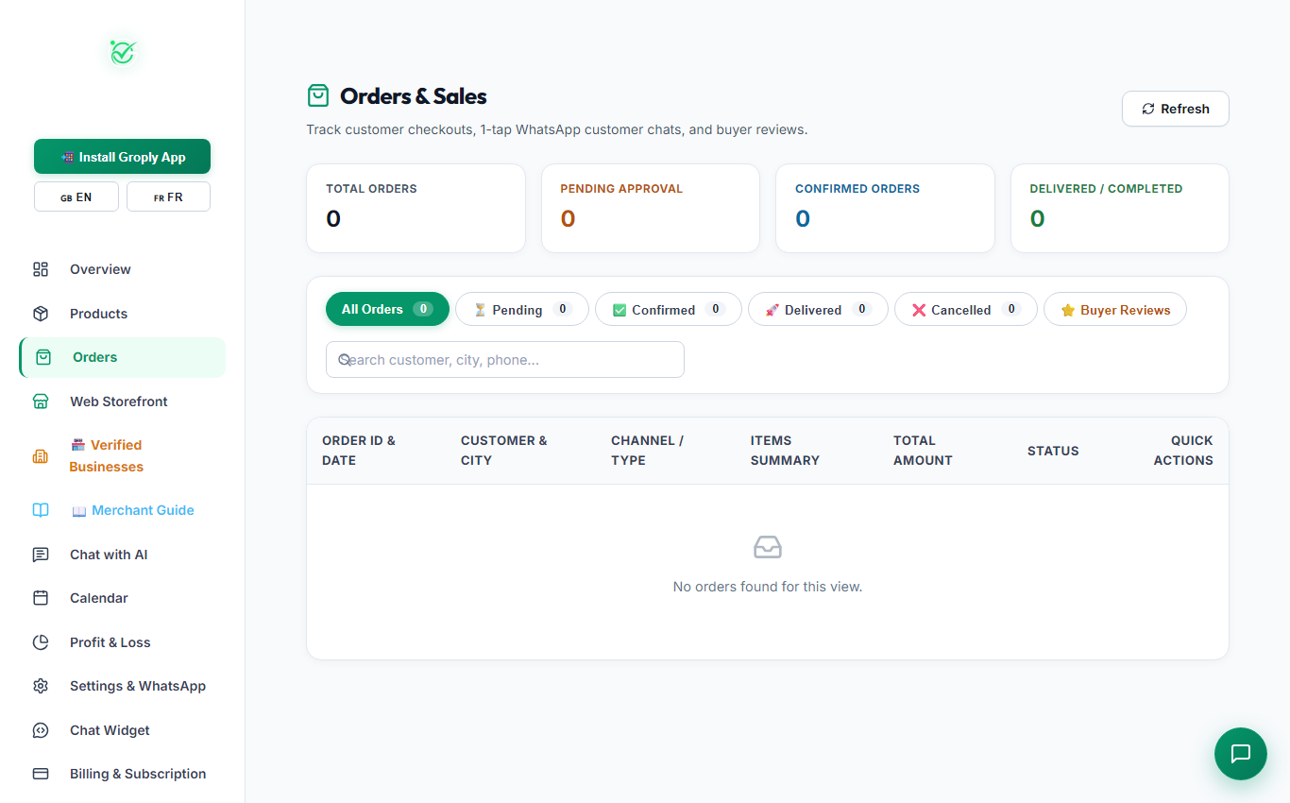1290x803 pixels.
Task: Click the Verified Businesses building icon
Action: click(x=41, y=456)
